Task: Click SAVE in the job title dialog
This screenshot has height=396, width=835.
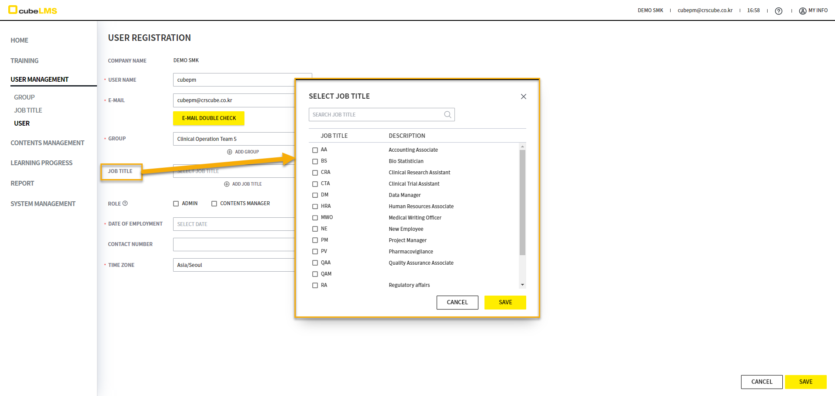Action: [505, 303]
